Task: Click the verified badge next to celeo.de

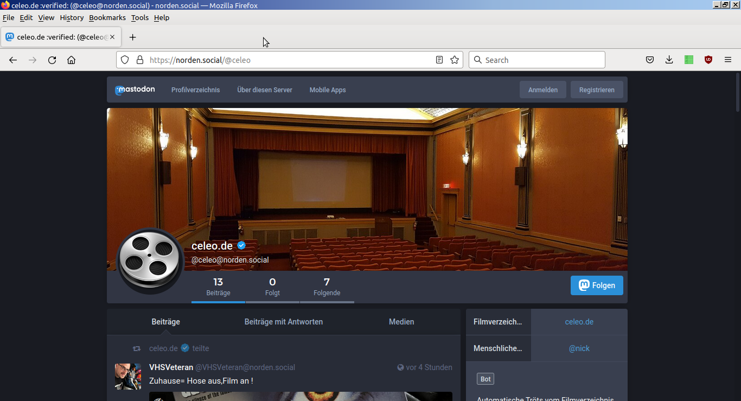Action: (241, 245)
